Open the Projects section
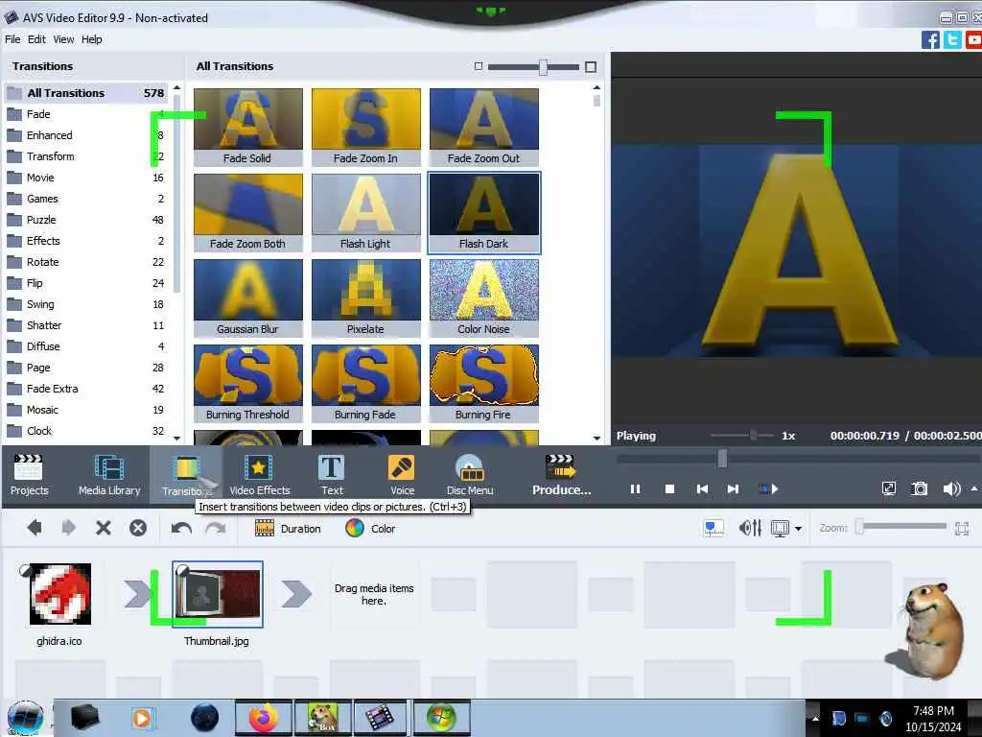The image size is (982, 737). click(29, 474)
